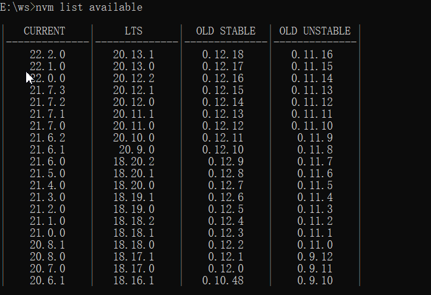Click LTS version 18.18.0
The image size is (431, 295).
tap(134, 244)
